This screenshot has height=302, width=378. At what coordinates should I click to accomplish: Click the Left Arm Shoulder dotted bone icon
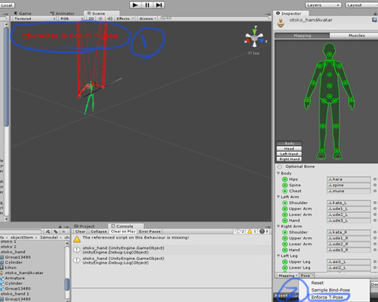point(285,203)
